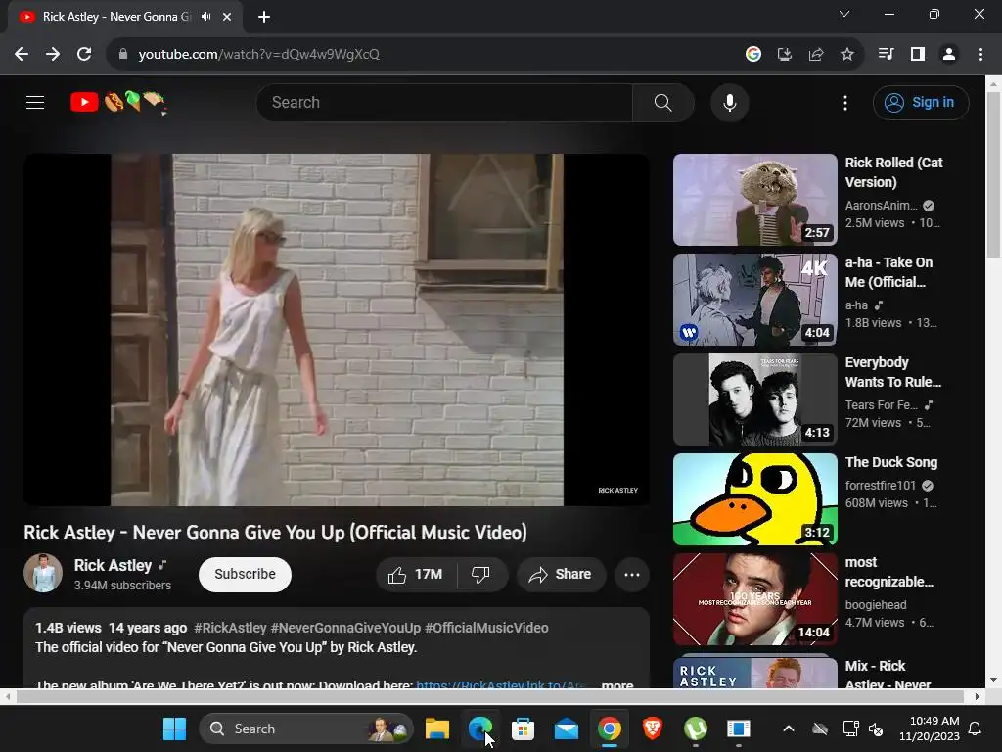This screenshot has height=752, width=1002.
Task: Open Brave browser from the taskbar
Action: coord(653,728)
